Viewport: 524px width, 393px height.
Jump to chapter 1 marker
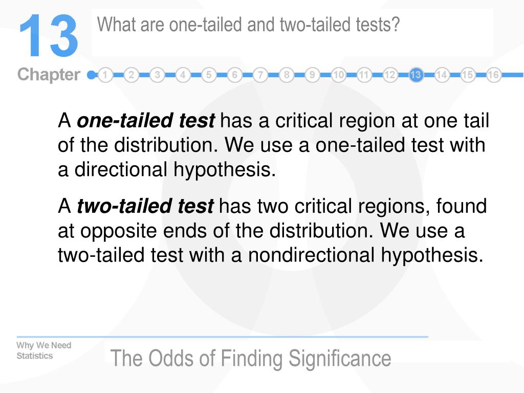click(105, 75)
